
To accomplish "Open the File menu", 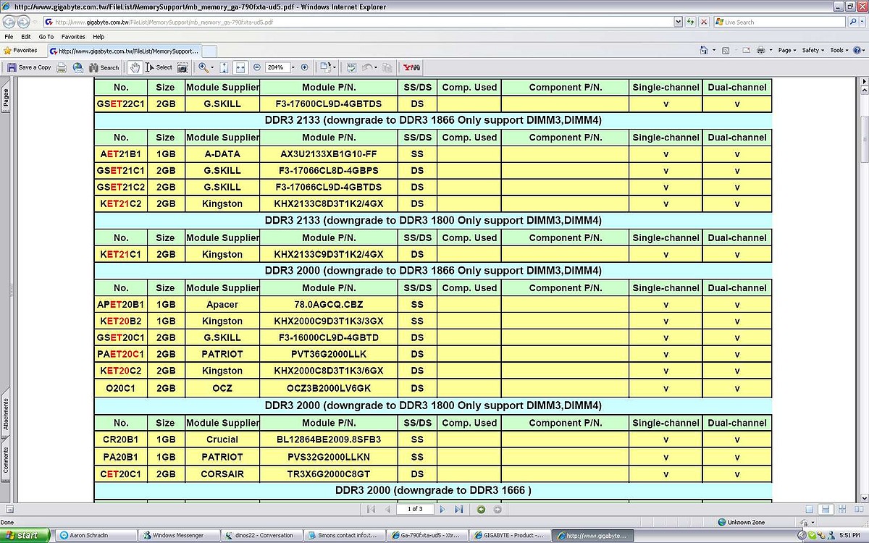I will coord(9,36).
